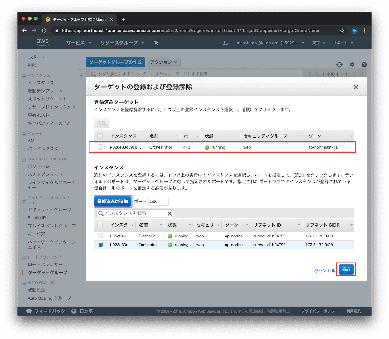
Task: Focus the tag filter keyword search box
Action: tap(196, 74)
